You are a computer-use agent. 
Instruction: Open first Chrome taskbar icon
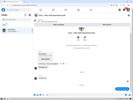pos(5,99)
